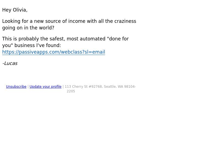Click the Unsubscribe link
This screenshot has height=165, width=220.
(16, 87)
